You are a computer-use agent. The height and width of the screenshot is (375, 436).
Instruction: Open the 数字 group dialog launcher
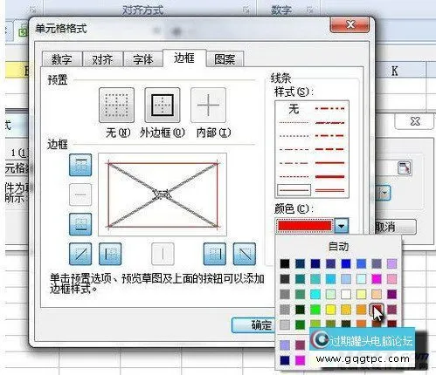pyautogui.click(x=310, y=10)
